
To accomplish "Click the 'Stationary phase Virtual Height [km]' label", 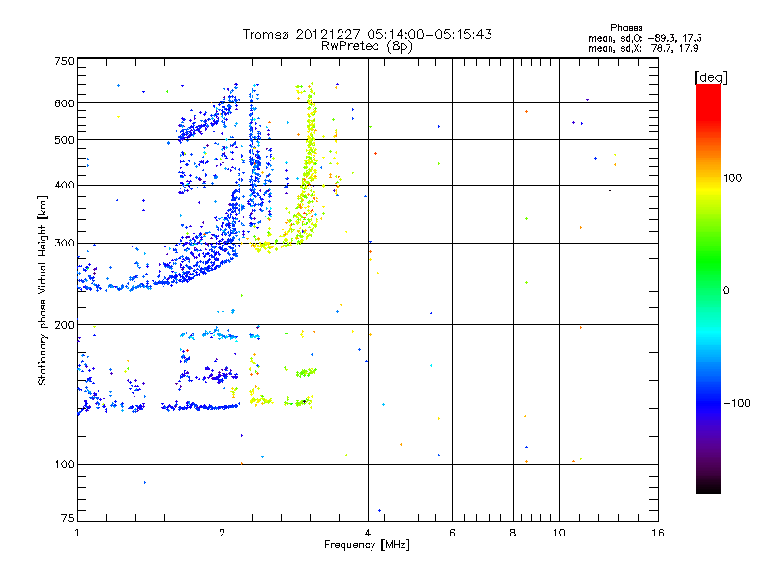I will [43, 290].
